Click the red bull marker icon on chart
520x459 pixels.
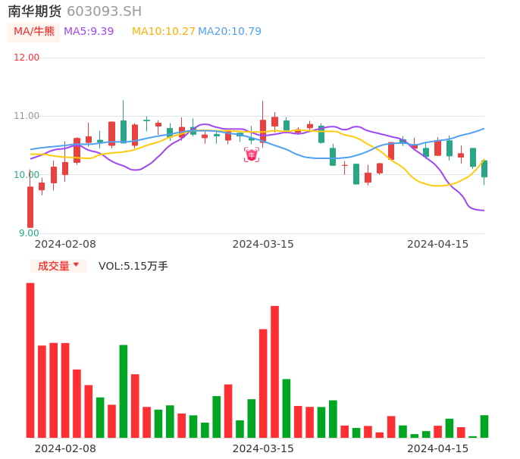pos(252,155)
